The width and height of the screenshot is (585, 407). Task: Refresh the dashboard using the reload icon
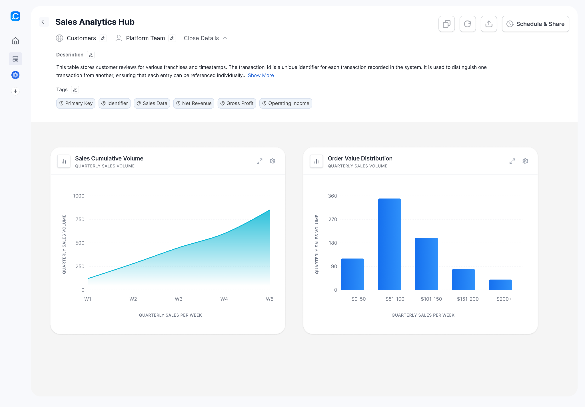[x=468, y=24]
